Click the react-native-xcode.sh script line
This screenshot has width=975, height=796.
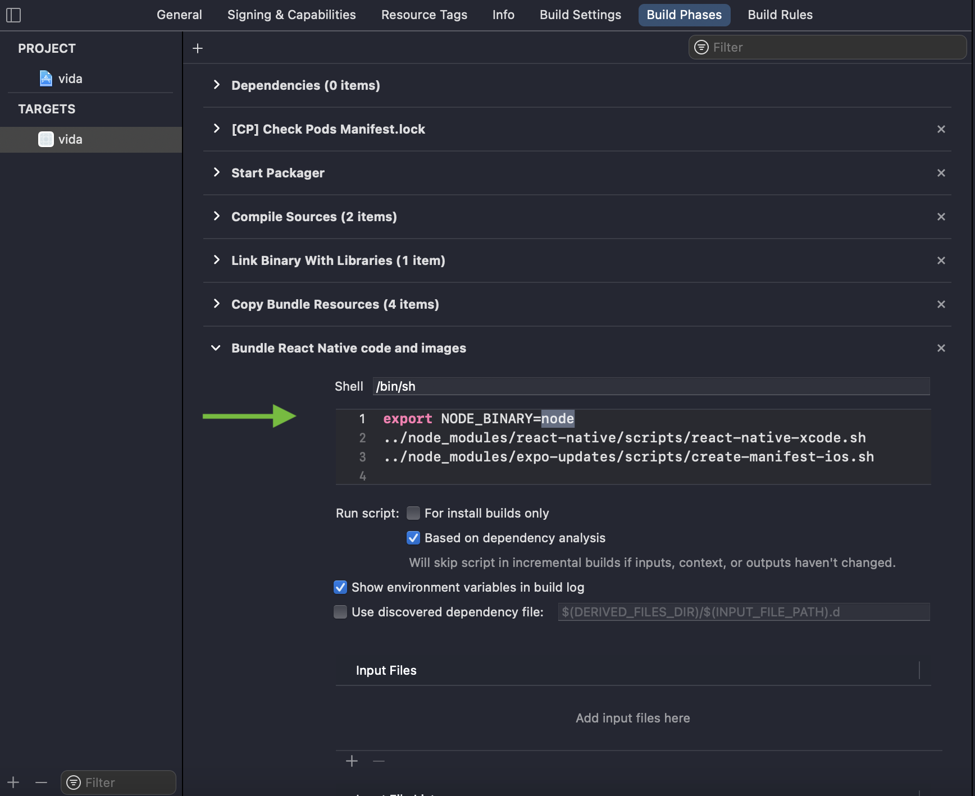pyautogui.click(x=625, y=438)
